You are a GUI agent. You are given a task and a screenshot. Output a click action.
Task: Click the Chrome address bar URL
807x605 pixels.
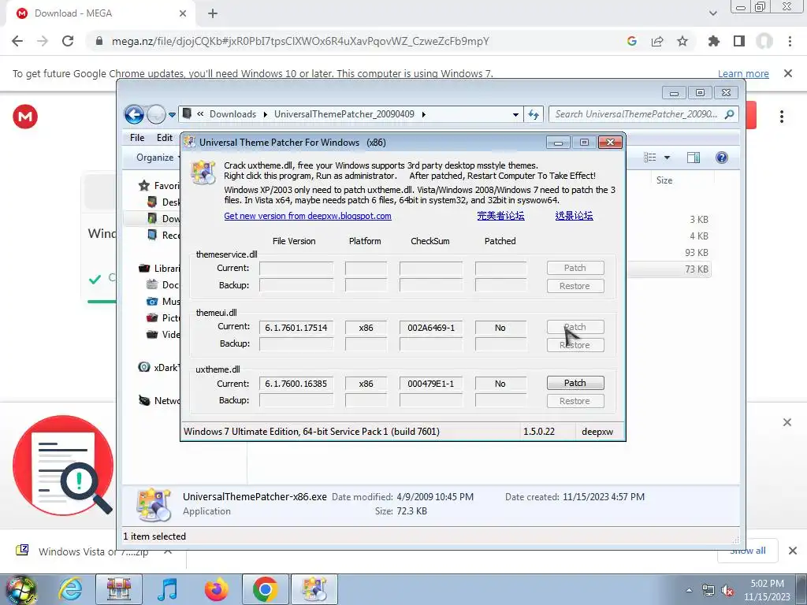(300, 41)
